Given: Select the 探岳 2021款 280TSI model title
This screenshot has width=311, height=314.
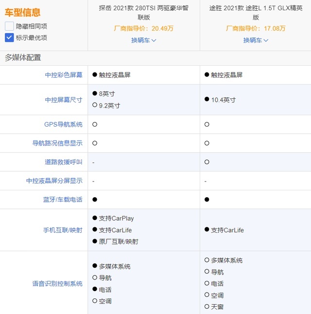Looking at the screenshot, I should point(144,13).
